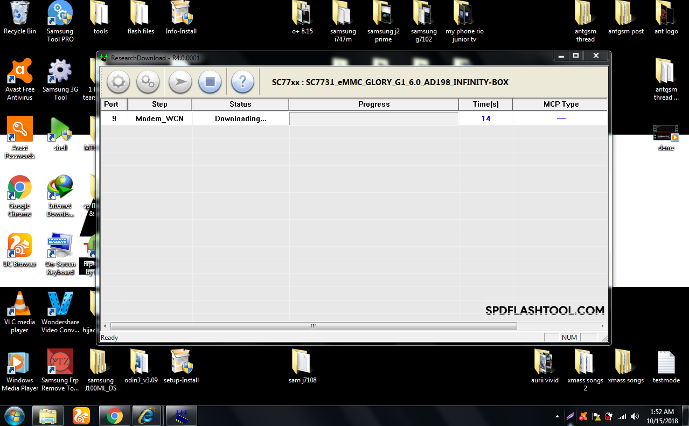Select the Google Chrome desktop shortcut

pos(20,196)
